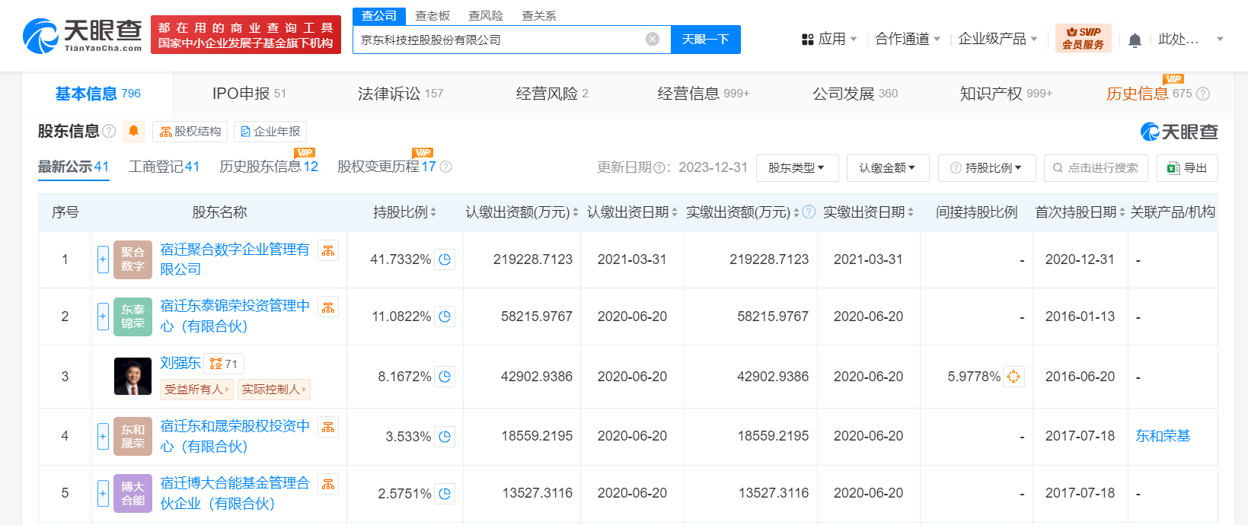
Task: Click the 天眼一下 search button
Action: coord(706,40)
